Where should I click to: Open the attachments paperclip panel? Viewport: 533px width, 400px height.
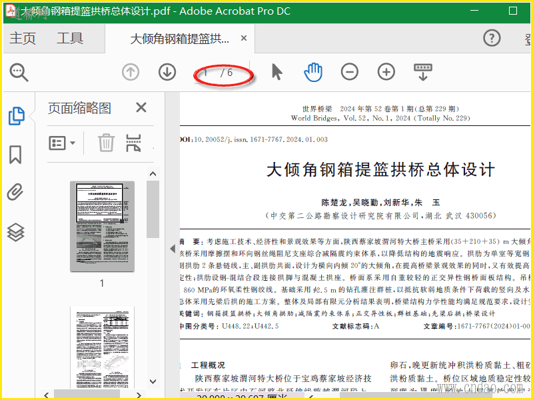(15, 192)
